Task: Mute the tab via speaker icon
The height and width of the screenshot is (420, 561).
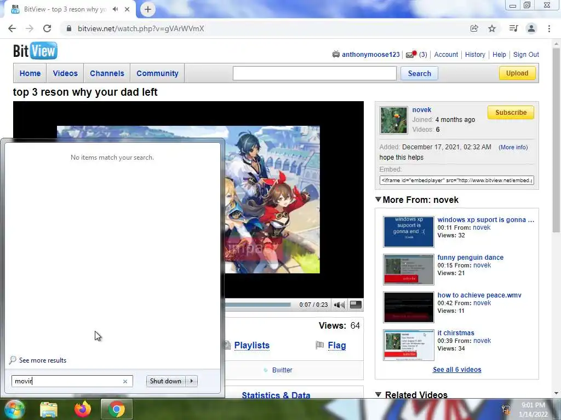Action: coord(115,9)
